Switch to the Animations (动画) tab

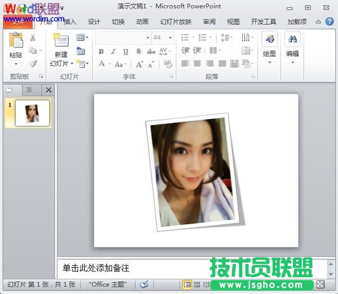tap(142, 22)
